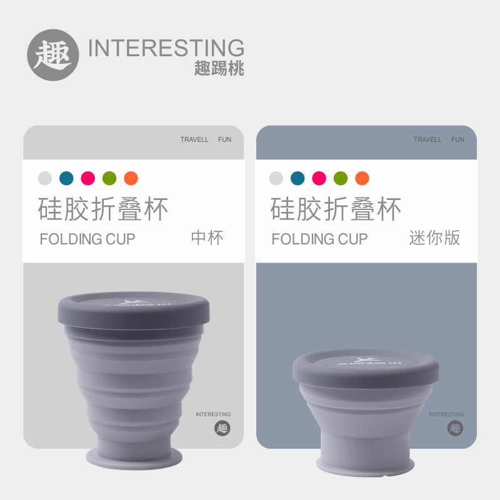Click the small 趣 badge on the right card
This screenshot has height=500, width=500.
[455, 428]
